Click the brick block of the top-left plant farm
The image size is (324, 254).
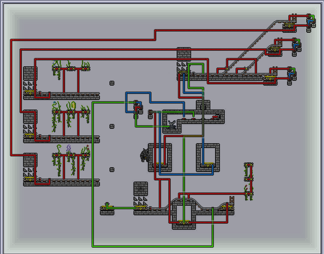coord(30,73)
